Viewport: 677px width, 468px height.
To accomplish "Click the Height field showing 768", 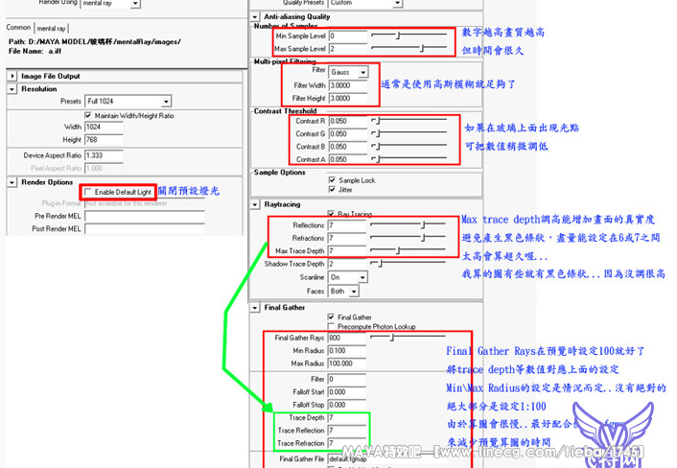I will [x=105, y=140].
